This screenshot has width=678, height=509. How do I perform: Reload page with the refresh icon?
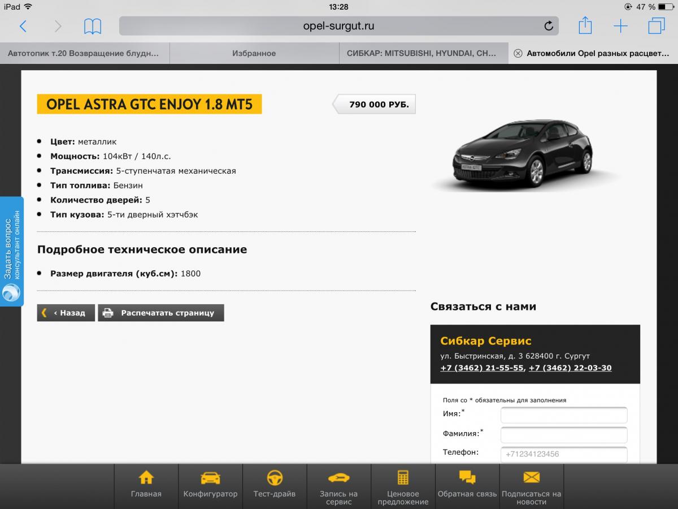click(x=548, y=26)
